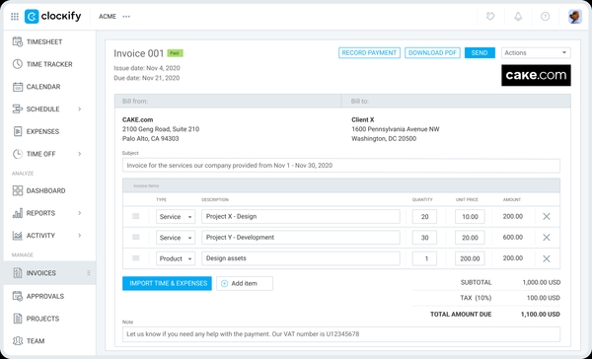Viewport: 592px width, 359px height.
Task: Click the Clockify logo
Action: (x=53, y=16)
